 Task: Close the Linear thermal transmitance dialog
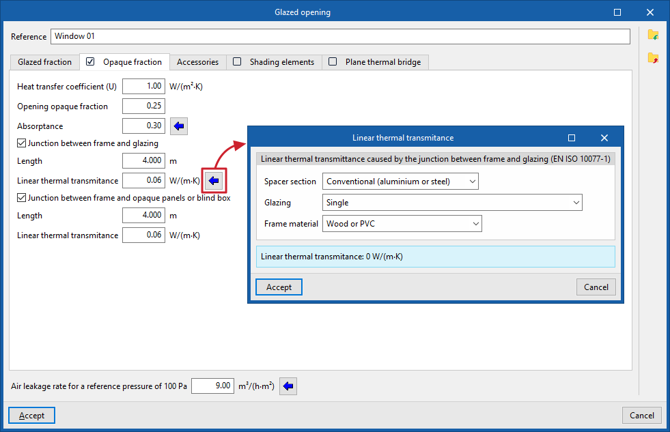pyautogui.click(x=604, y=138)
